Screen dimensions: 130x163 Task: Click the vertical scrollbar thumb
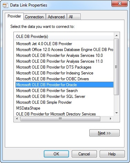117,67
